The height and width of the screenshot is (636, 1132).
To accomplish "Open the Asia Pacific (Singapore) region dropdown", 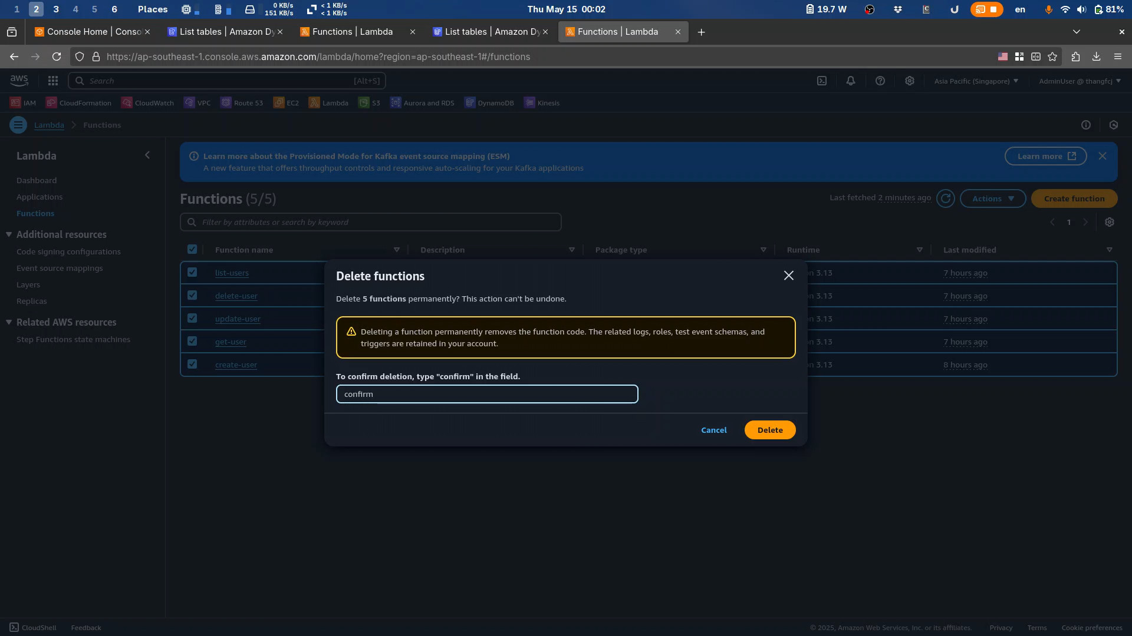I will [976, 81].
